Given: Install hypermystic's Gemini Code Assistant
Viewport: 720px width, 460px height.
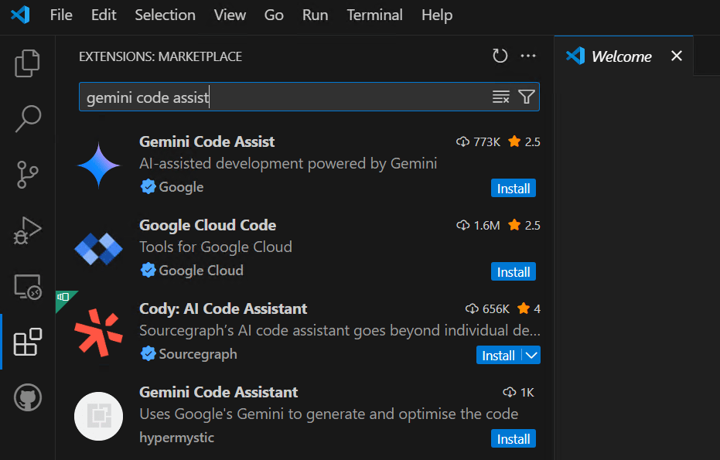Looking at the screenshot, I should coord(513,439).
